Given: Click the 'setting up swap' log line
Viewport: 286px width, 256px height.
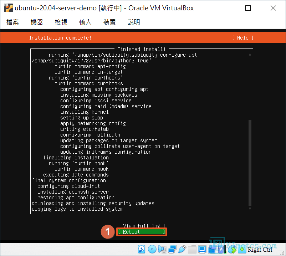Looking at the screenshot, I should coord(82,118).
